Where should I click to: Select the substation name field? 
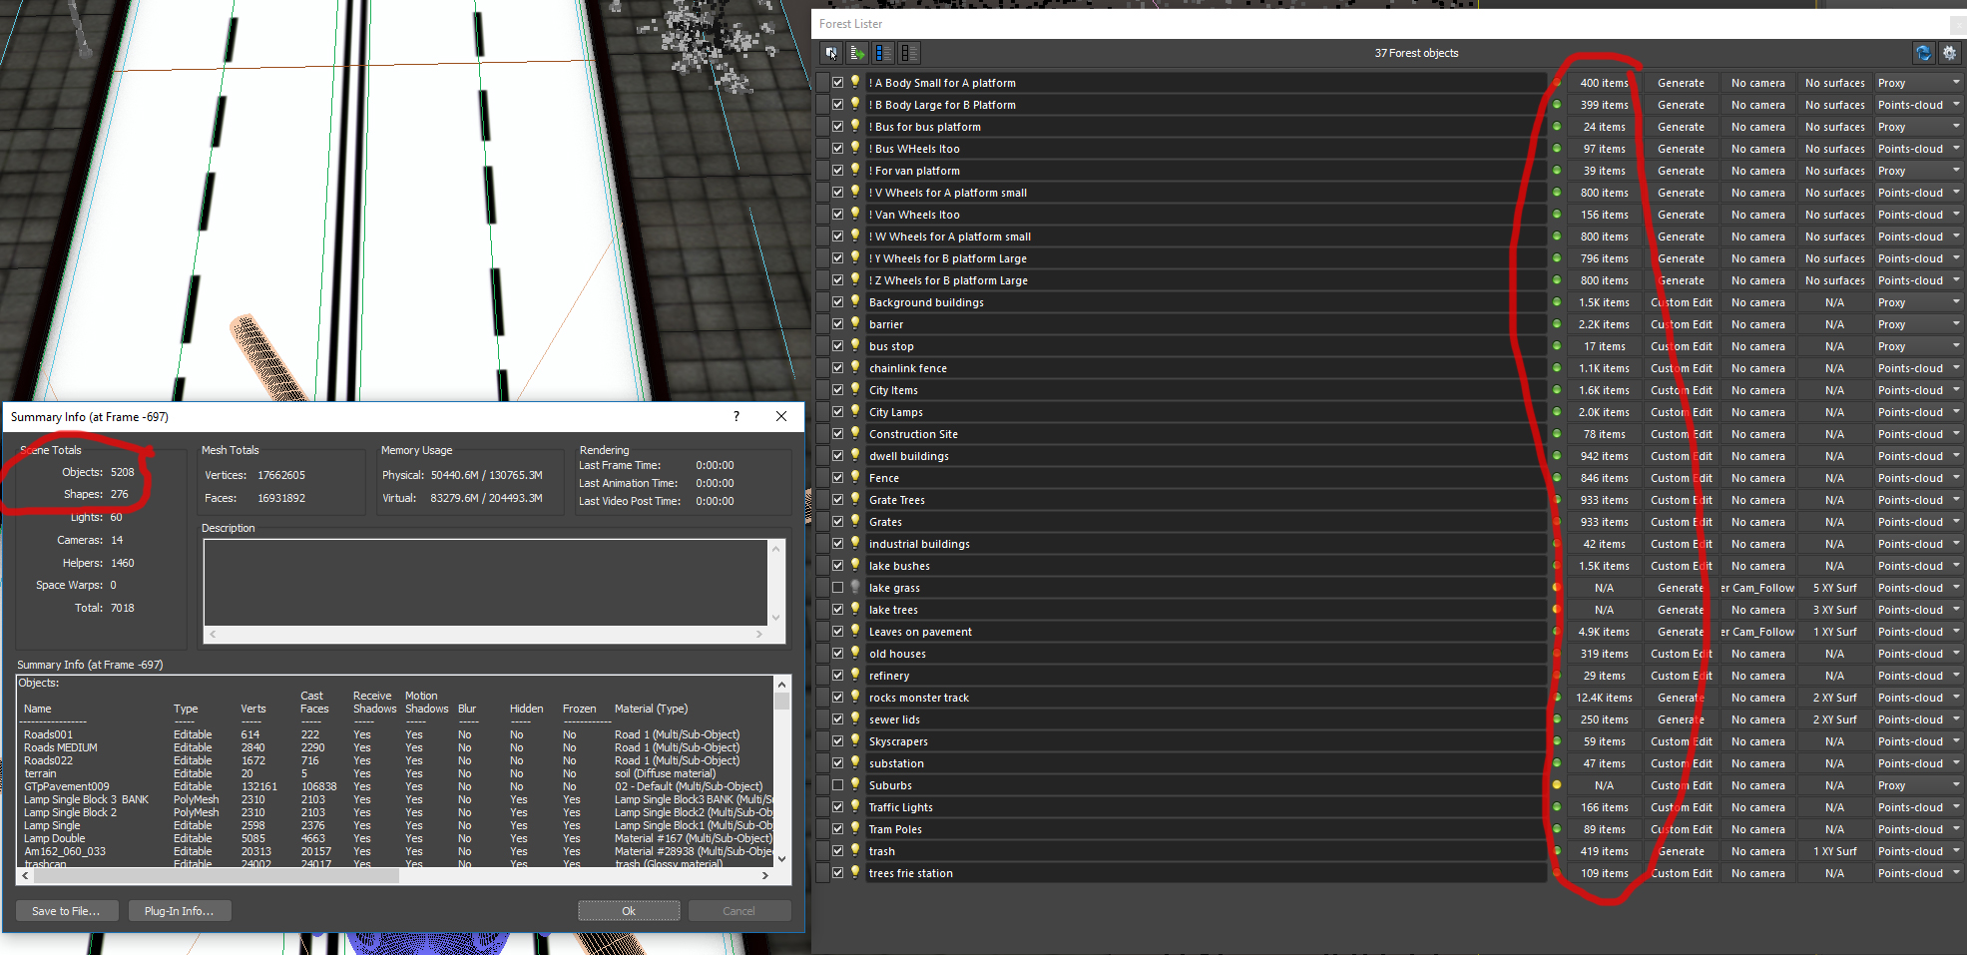click(1206, 763)
